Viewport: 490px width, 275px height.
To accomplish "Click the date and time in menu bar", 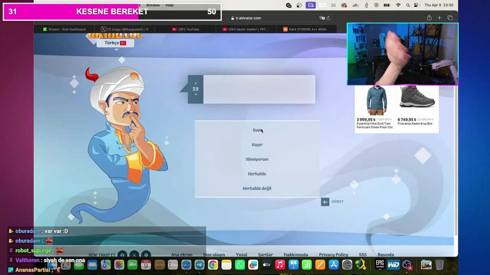I will 439,5.
